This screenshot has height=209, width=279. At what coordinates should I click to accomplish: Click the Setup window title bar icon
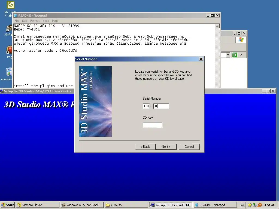click(2, 91)
